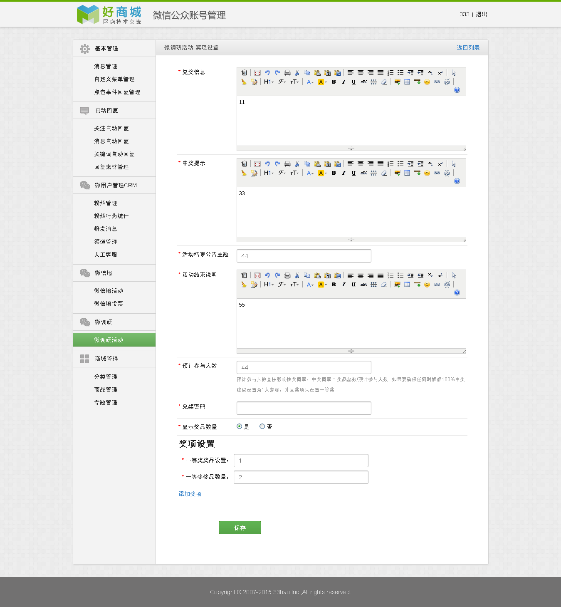This screenshot has height=607, width=561.
Task: Select 否 for 显示奖品数量
Action: (262, 426)
